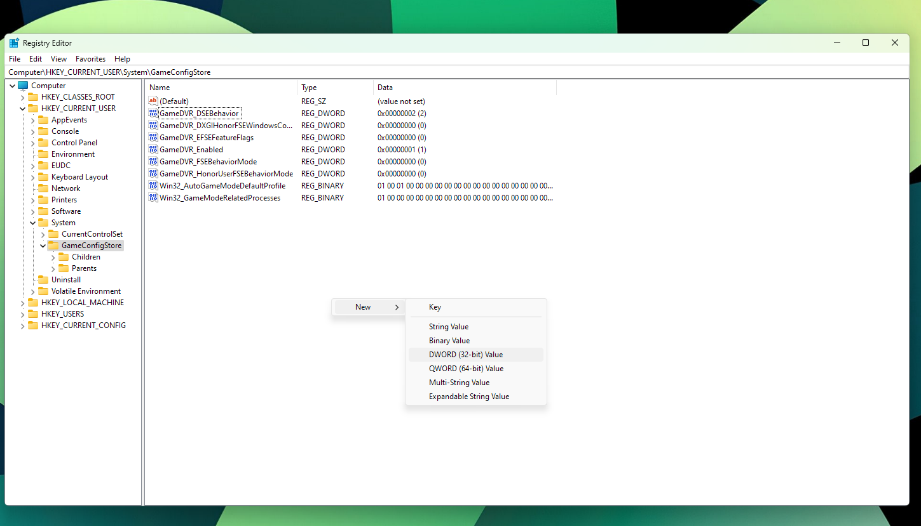
Task: Expand the HKEY_CLASSES_ROOT node
Action: coord(23,97)
